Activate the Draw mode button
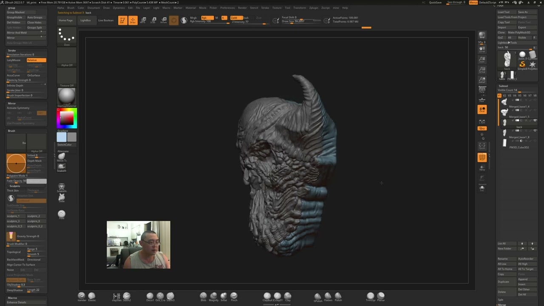The image size is (544, 306). tap(133, 20)
